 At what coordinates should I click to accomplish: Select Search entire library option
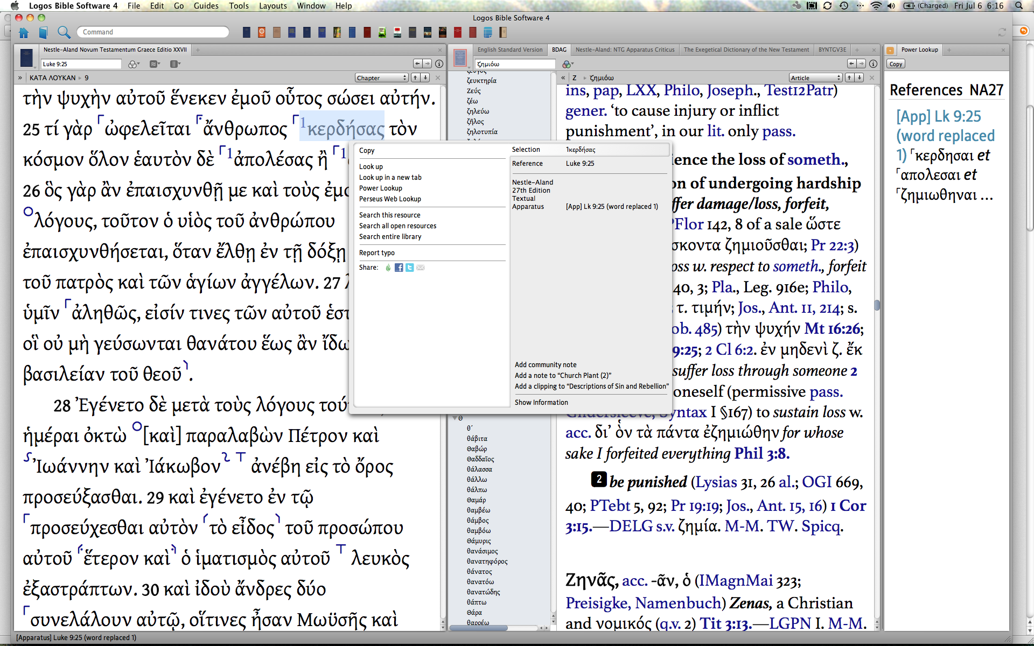390,237
